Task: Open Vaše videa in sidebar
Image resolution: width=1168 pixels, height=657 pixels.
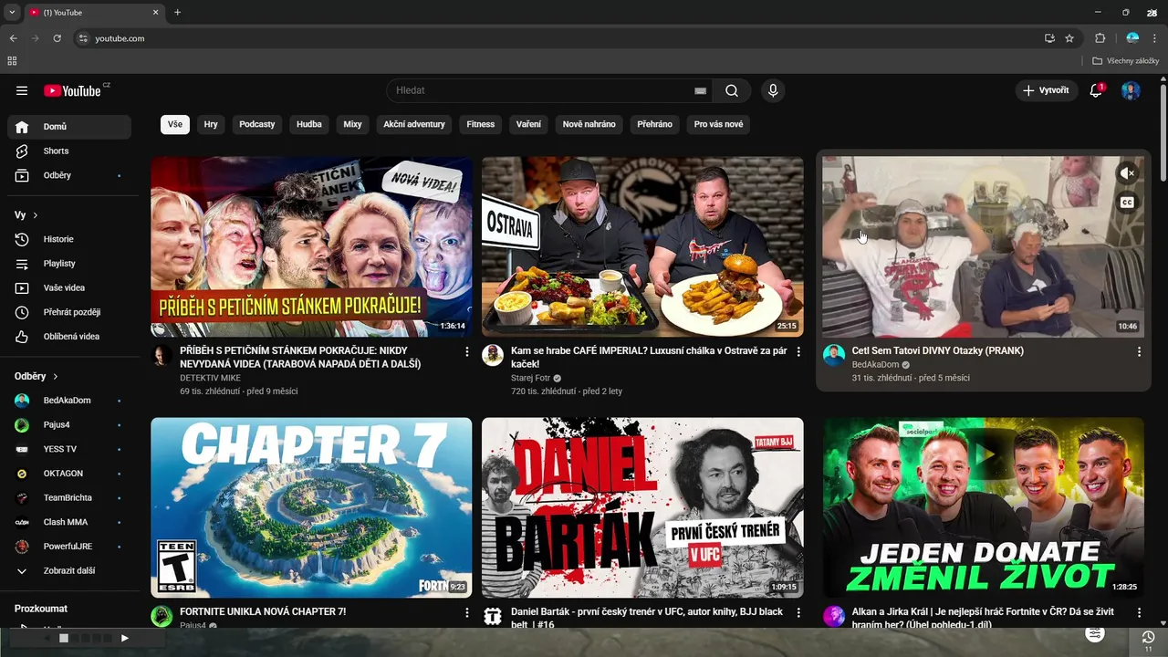Action: 69,287
